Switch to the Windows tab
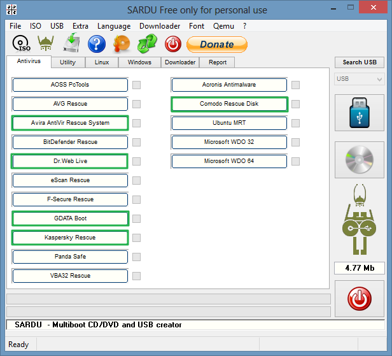Image resolution: width=392 pixels, height=356 pixels. coord(139,62)
